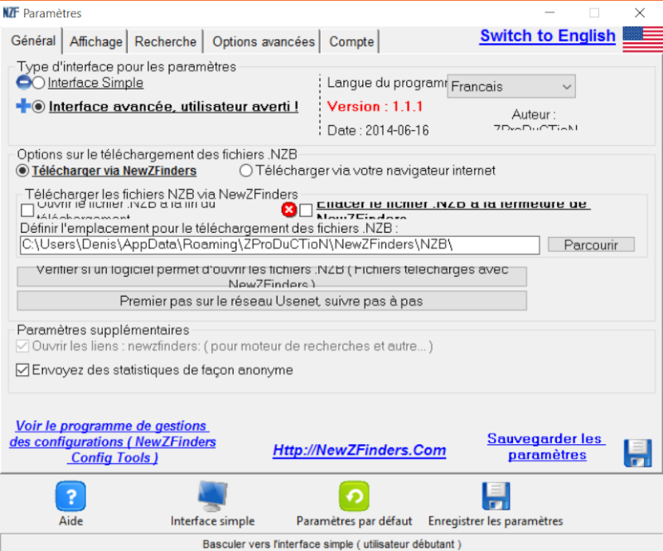Uncheck Envoyez des statistiques de façon anonyme
Viewport: 663px width, 551px height.
(22, 370)
